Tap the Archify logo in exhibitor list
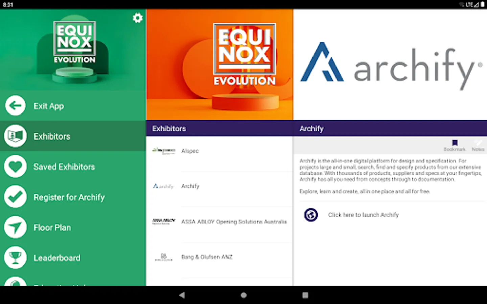 [164, 186]
